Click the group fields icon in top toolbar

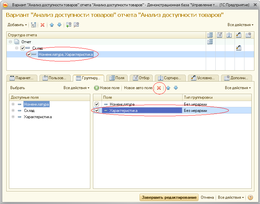tap(33, 25)
